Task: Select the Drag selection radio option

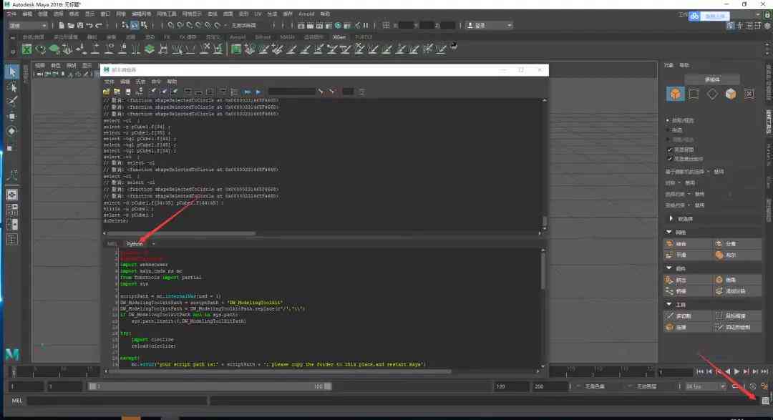Action: pos(668,130)
